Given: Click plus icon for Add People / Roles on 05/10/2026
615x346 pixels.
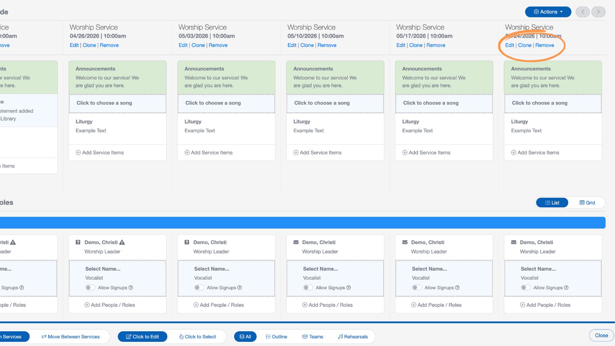Looking at the screenshot, I should 304,305.
